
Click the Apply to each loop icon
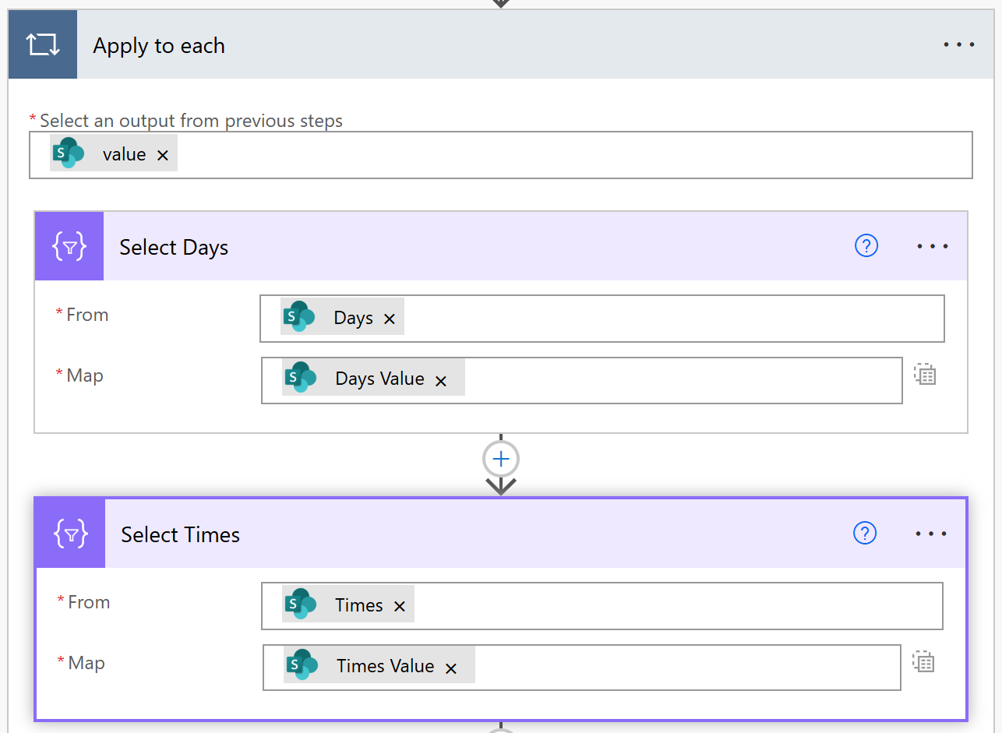tap(43, 45)
